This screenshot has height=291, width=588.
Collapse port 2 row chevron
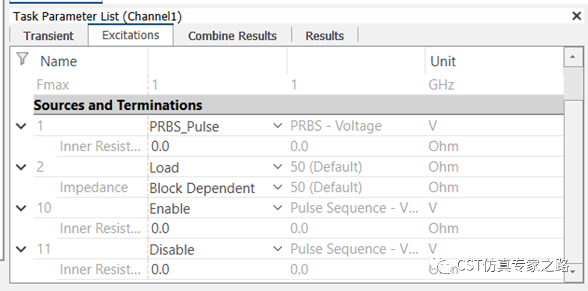click(x=22, y=167)
